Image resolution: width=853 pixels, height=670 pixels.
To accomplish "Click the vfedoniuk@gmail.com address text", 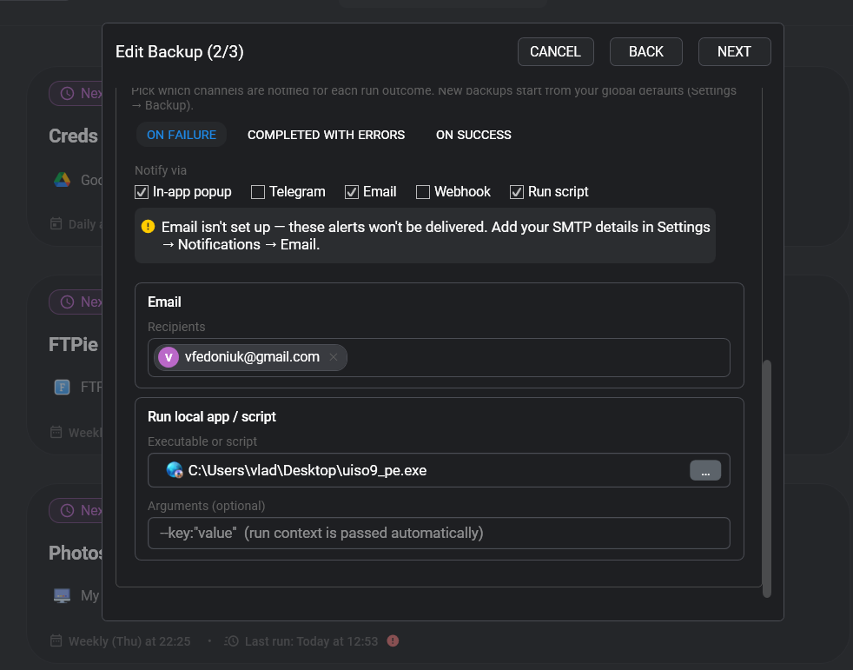I will point(253,357).
